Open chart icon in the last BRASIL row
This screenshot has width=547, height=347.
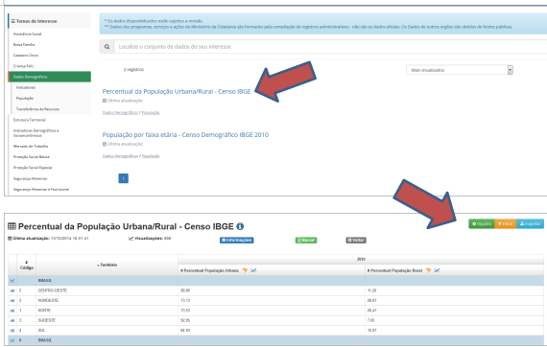point(12,340)
